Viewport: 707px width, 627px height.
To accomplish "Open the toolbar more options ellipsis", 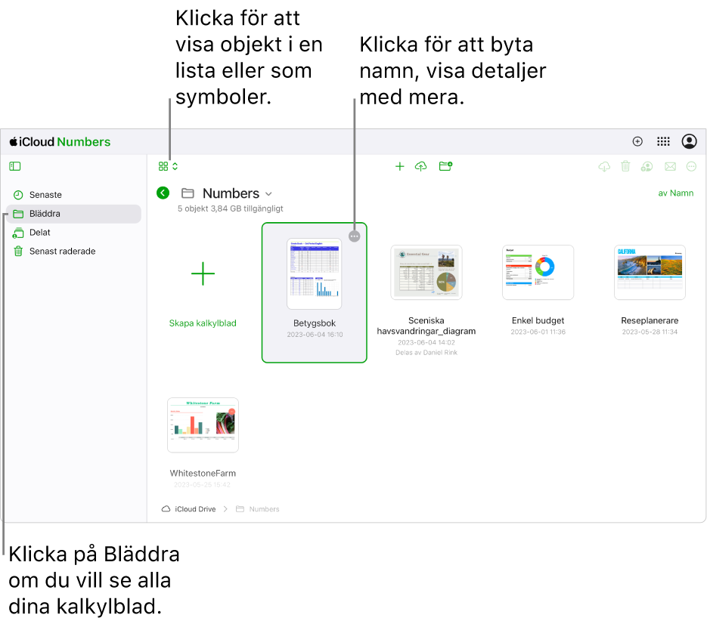I will [691, 167].
